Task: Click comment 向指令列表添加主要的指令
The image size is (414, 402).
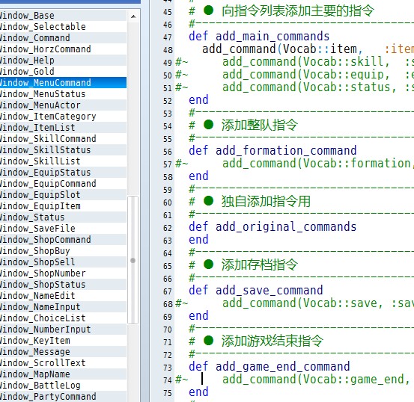Action: [x=298, y=10]
